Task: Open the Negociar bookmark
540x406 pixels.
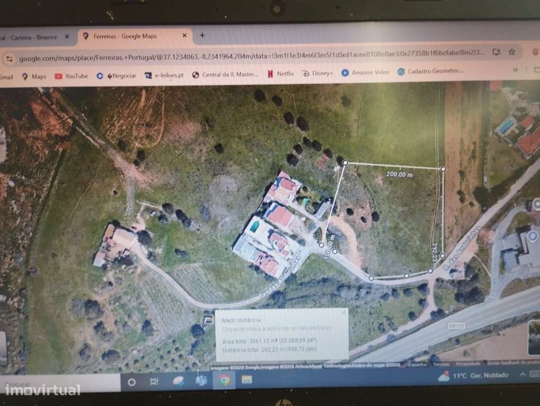Action: [116, 76]
